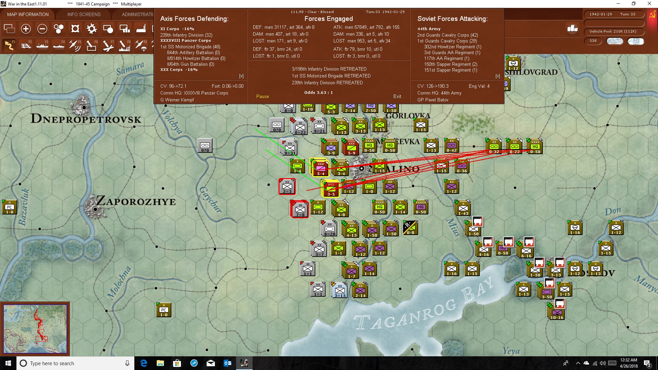Select the air recon mode F5 tool

75,45
